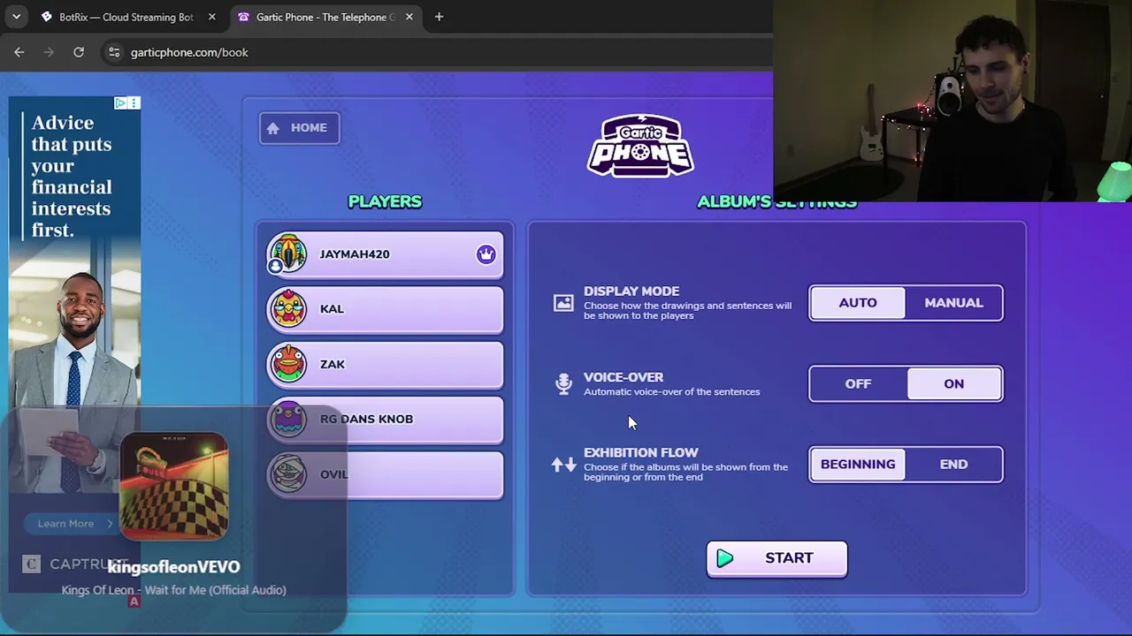Open the tab search chevron in browser

click(16, 17)
